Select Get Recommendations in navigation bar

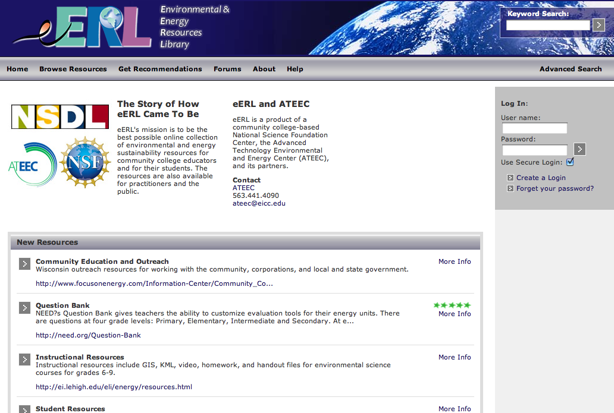pyautogui.click(x=160, y=69)
